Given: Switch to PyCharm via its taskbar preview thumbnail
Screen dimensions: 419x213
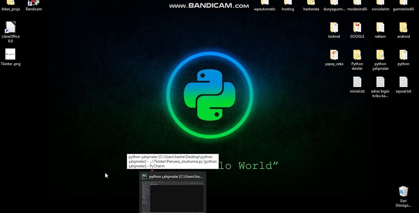Looking at the screenshot, I should click(x=173, y=192).
